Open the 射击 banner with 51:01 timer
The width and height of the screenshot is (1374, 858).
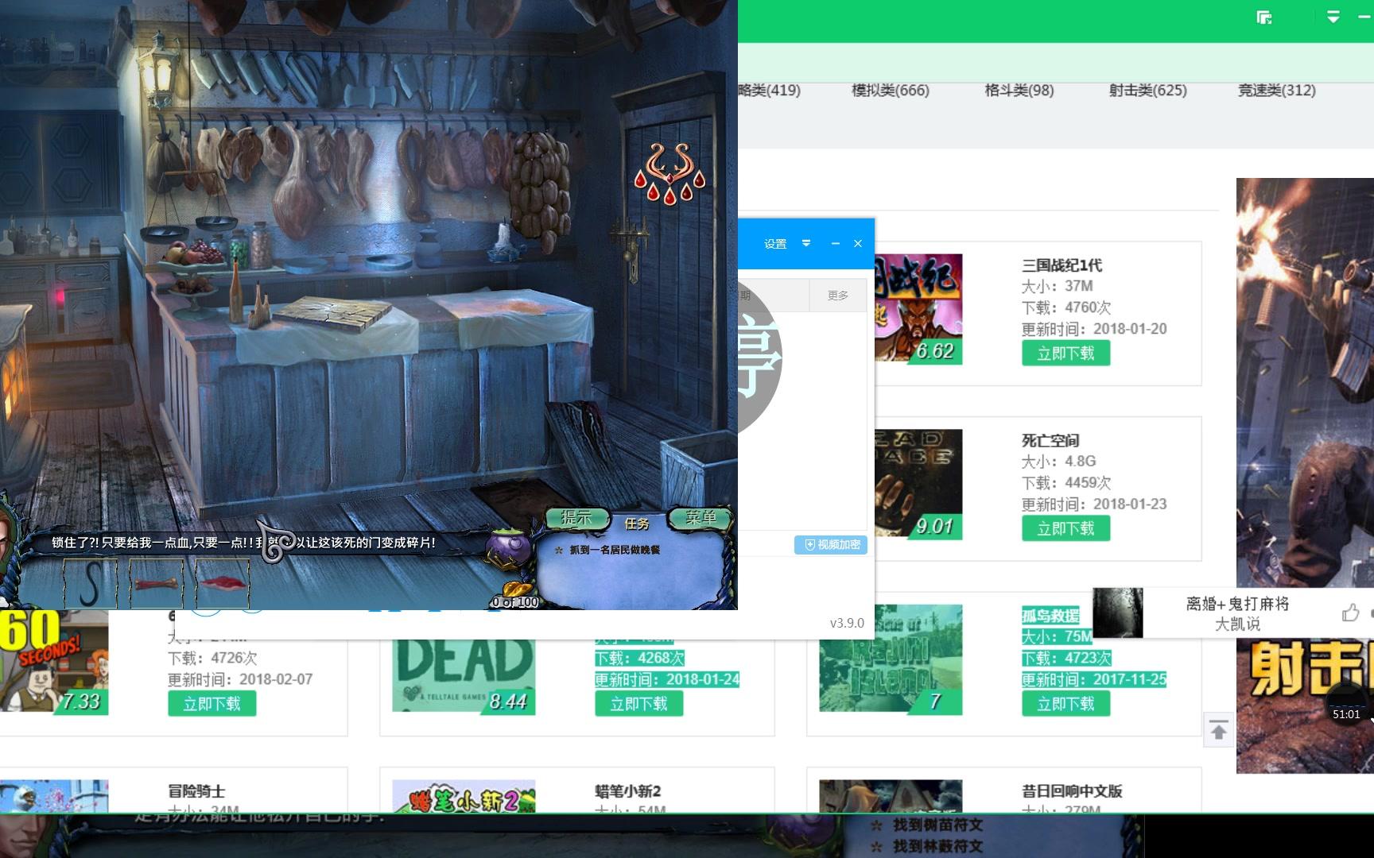(1305, 705)
